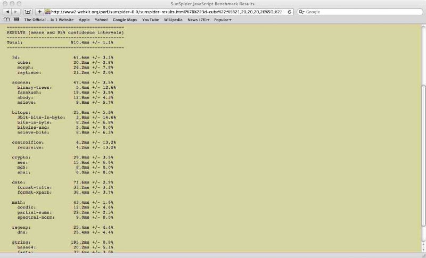Open the Apple bookmark
This screenshot has width=426, height=258.
[84, 20]
